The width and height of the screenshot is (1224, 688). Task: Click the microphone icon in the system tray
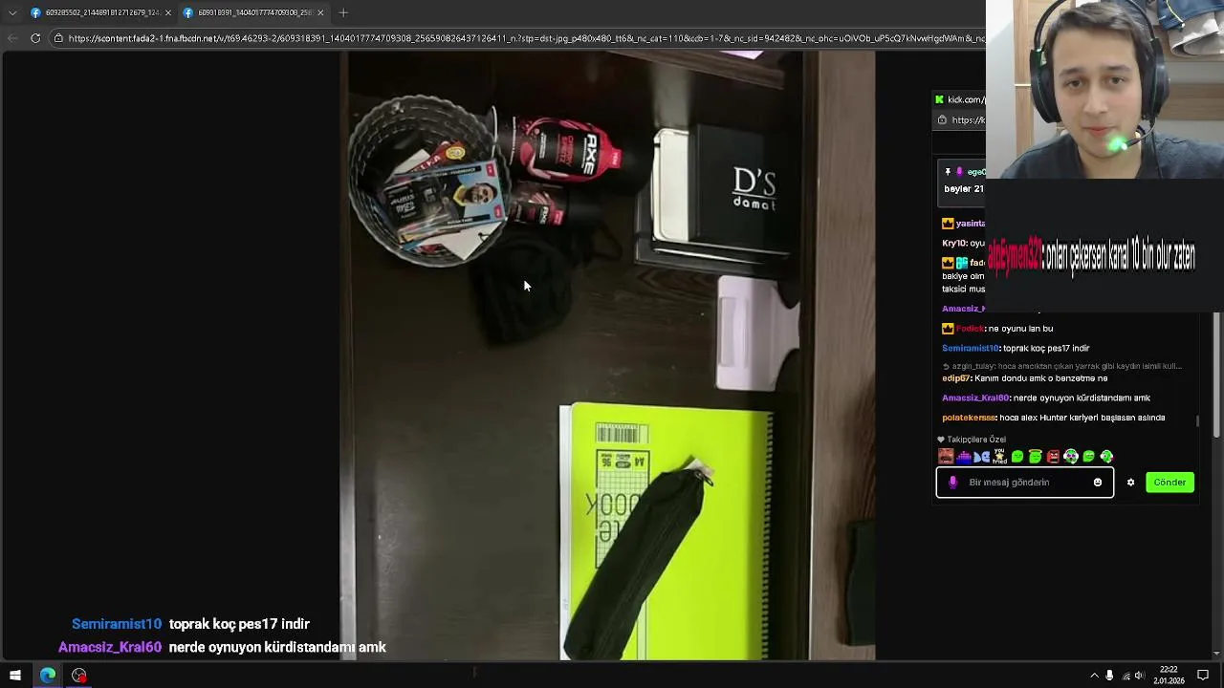[1109, 676]
